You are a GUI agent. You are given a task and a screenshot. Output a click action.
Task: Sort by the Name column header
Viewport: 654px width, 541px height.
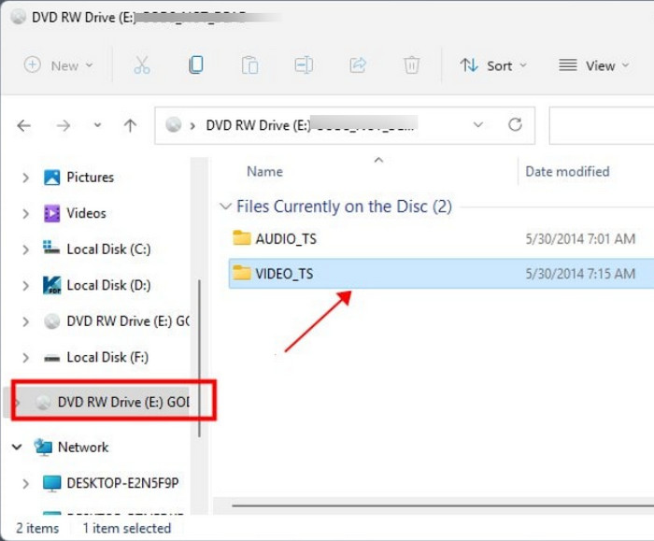coord(264,171)
